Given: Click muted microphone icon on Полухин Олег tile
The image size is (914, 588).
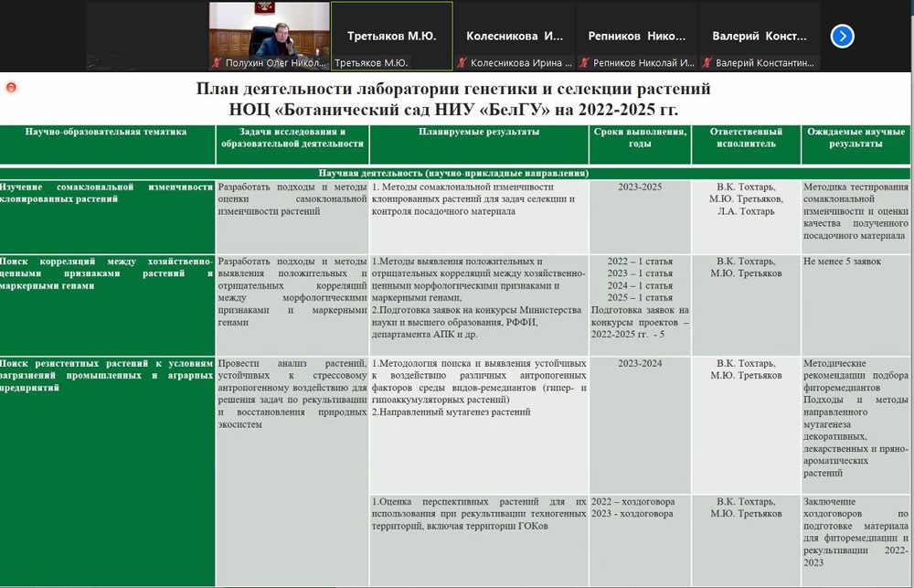Looking at the screenshot, I should (x=217, y=63).
